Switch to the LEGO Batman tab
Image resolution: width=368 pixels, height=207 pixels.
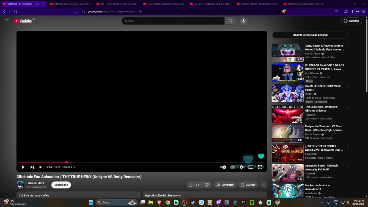pos(257,4)
